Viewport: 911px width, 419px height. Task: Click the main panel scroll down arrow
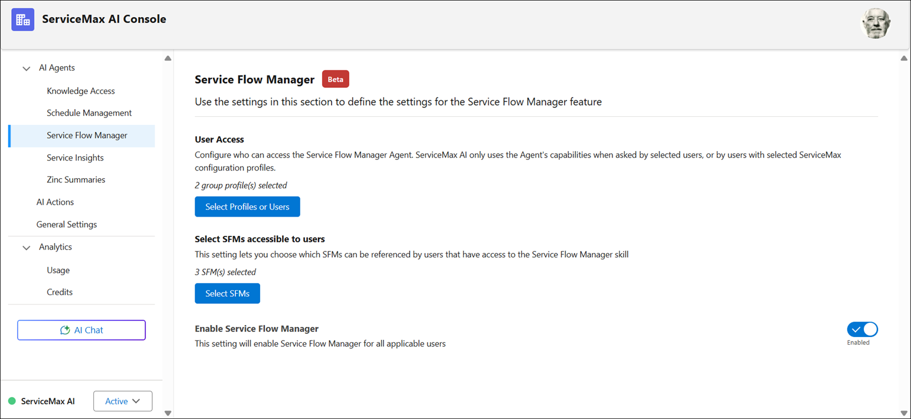(904, 413)
